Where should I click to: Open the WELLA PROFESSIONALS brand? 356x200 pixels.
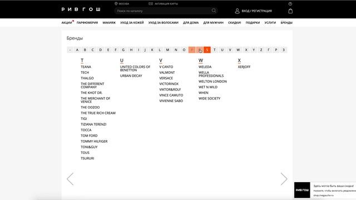tap(211, 74)
